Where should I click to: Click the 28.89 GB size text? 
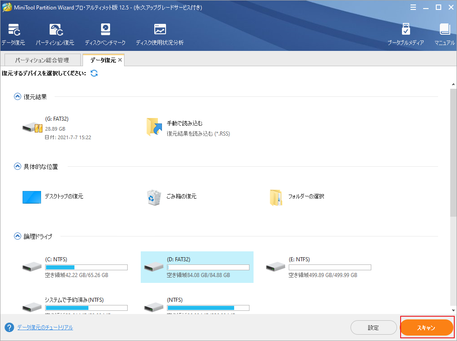tap(55, 128)
